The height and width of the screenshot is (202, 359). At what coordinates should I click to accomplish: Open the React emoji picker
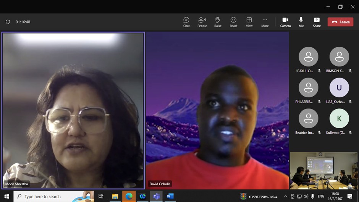click(x=233, y=22)
